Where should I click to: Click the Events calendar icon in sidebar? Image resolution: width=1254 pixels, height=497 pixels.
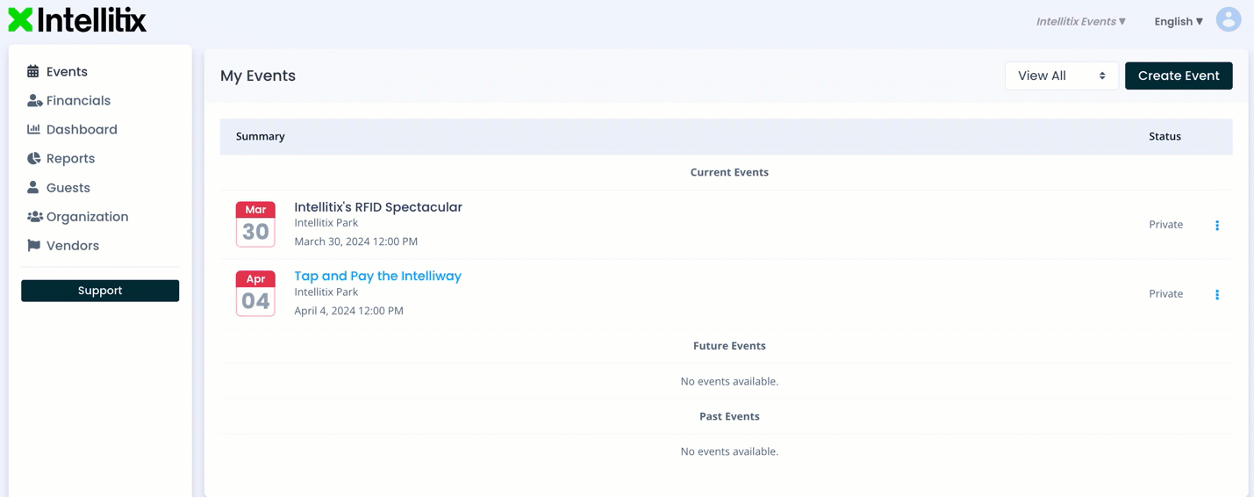point(33,71)
